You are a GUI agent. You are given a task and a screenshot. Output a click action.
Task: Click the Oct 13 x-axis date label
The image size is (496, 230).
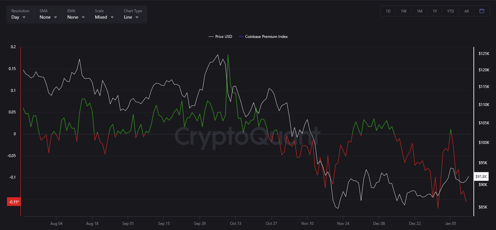pyautogui.click(x=236, y=224)
